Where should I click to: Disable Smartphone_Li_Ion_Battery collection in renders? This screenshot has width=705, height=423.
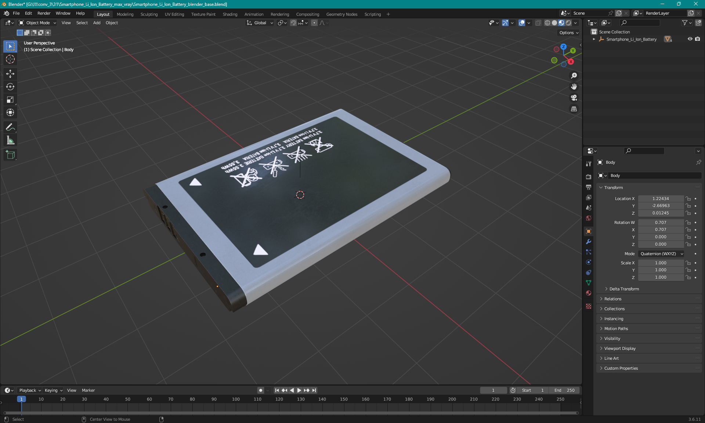click(x=697, y=39)
